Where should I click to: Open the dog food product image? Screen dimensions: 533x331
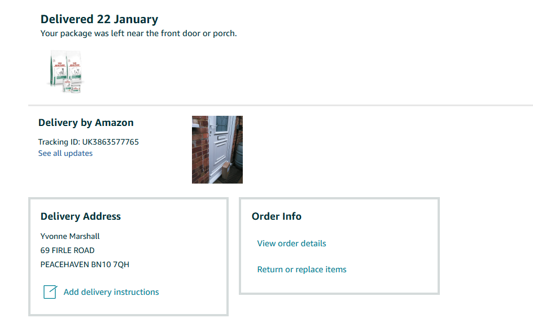pyautogui.click(x=67, y=71)
